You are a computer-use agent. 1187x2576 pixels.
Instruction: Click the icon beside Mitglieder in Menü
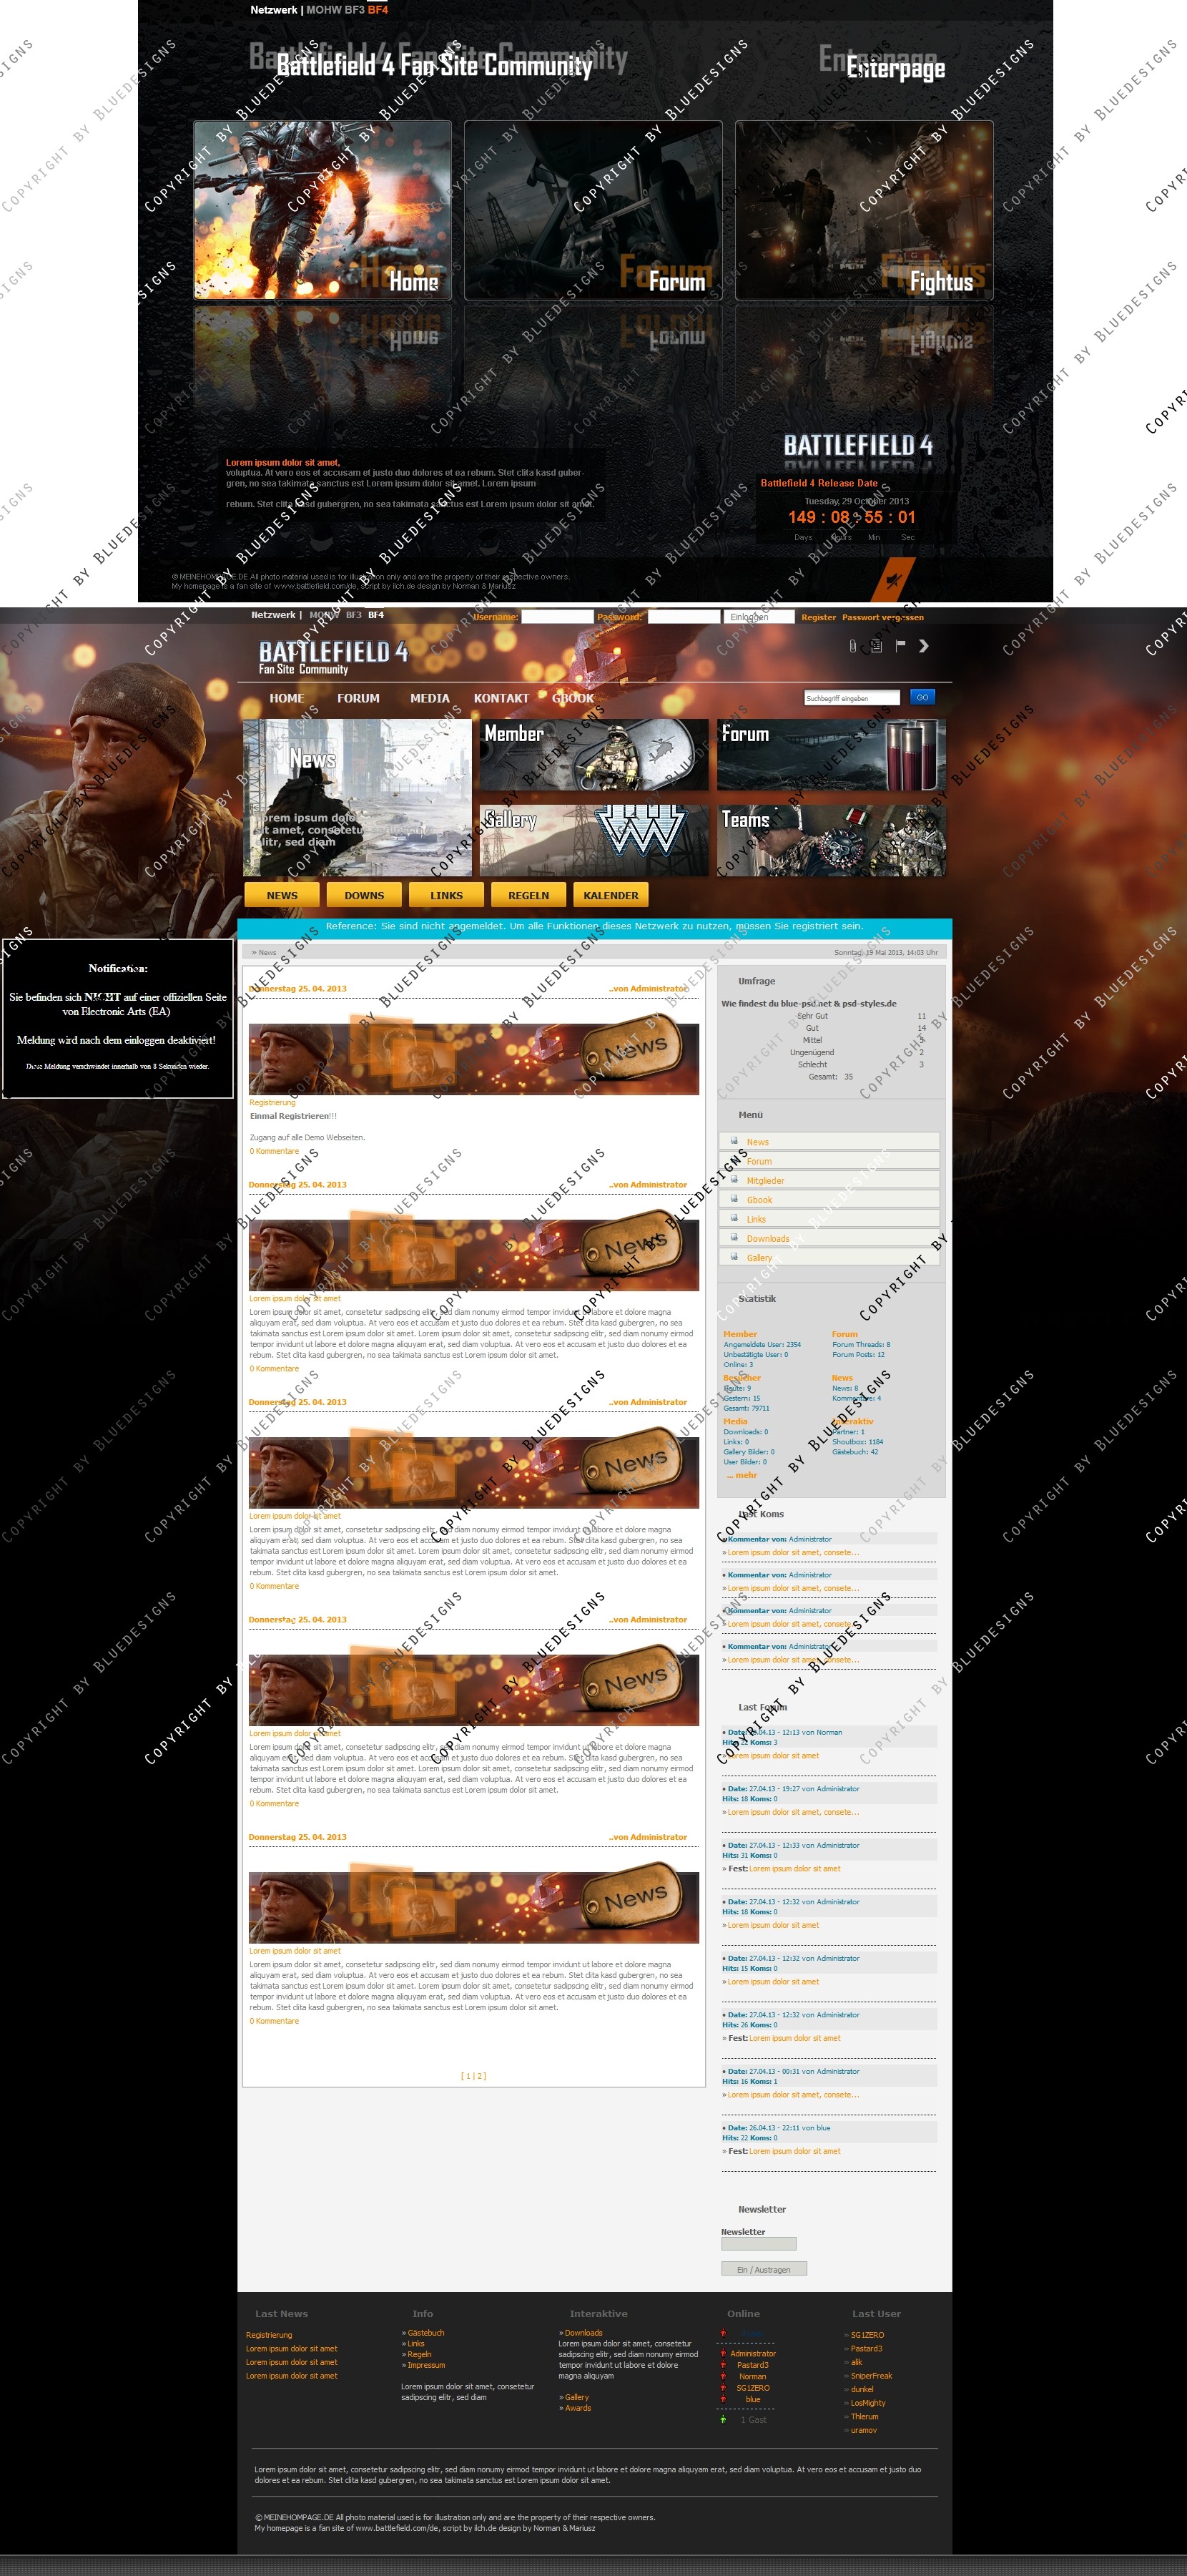[734, 1180]
